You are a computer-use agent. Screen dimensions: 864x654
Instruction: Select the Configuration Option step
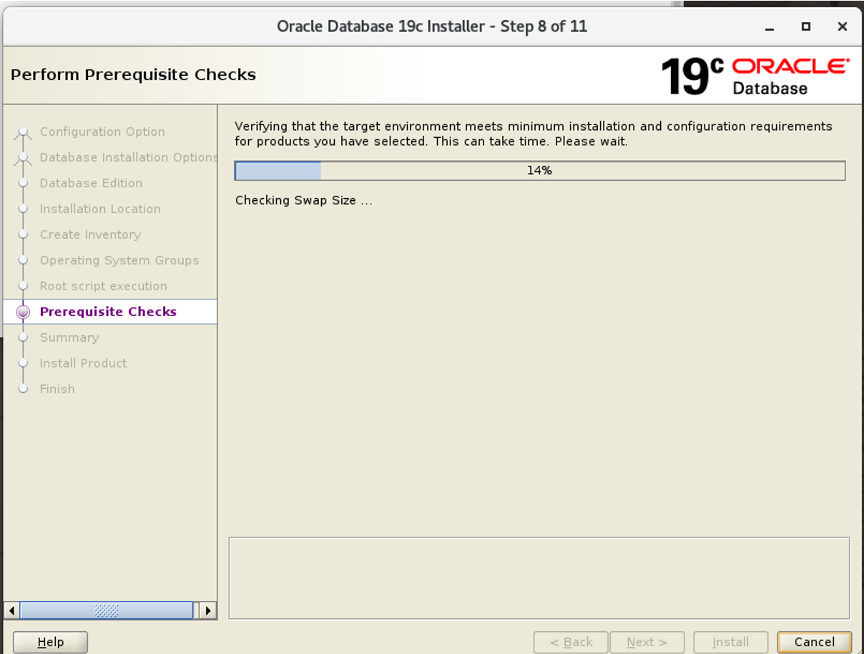point(102,132)
